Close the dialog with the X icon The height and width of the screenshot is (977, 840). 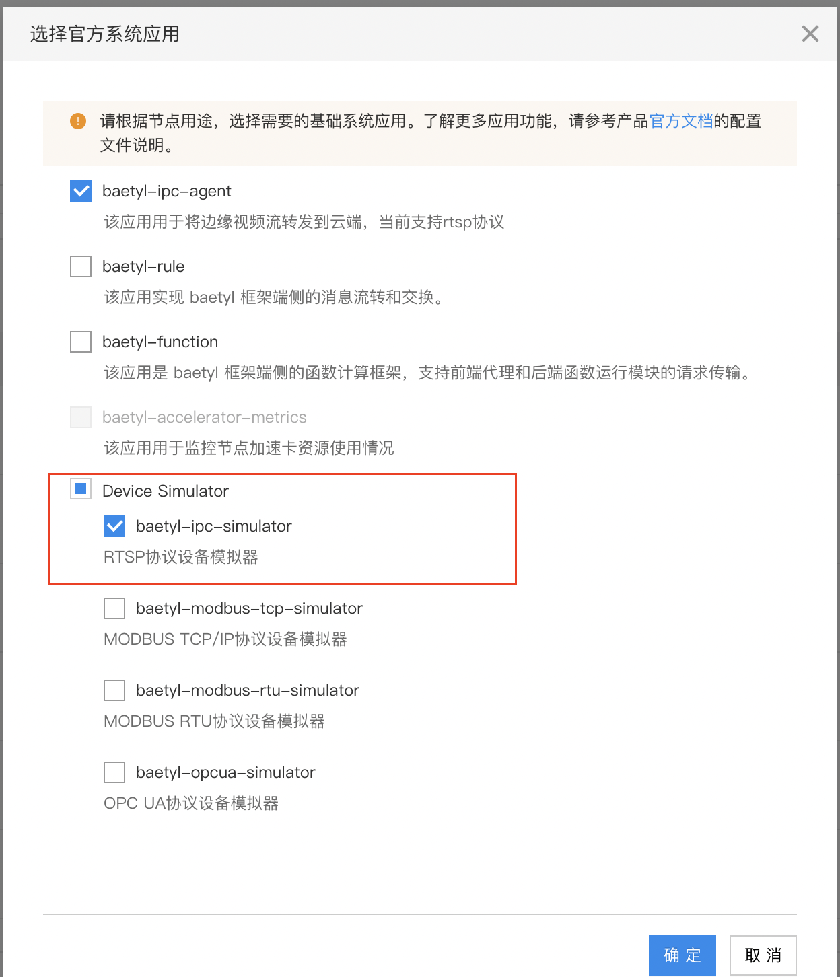click(x=810, y=34)
